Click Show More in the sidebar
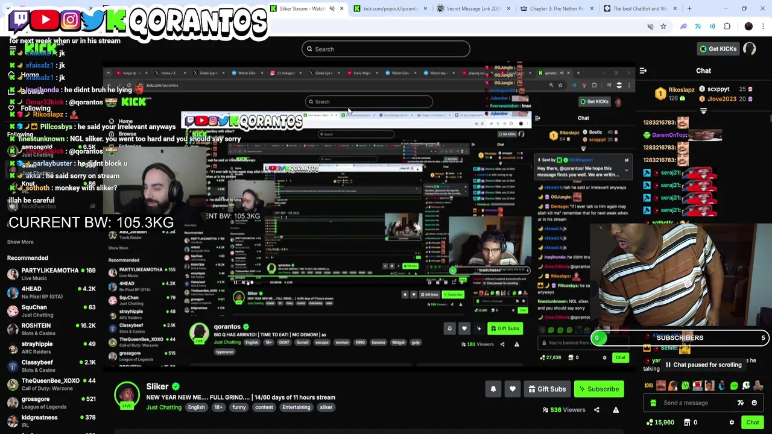 20,242
